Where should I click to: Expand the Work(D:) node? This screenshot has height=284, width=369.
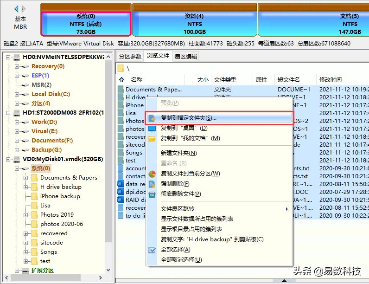17,122
